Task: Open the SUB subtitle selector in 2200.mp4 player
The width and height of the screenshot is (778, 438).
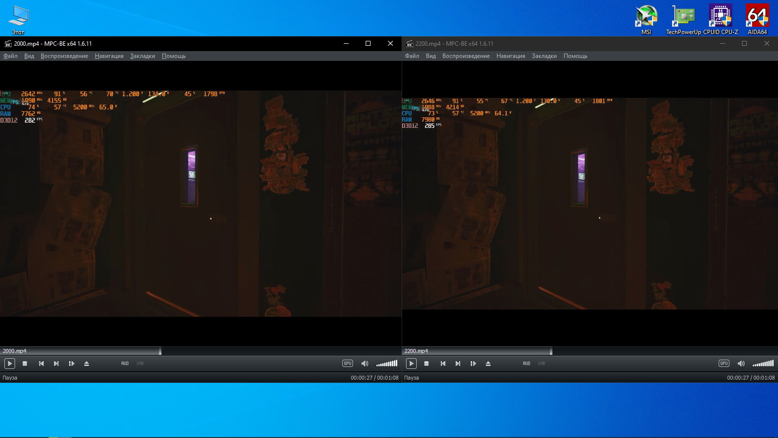Action: 542,364
